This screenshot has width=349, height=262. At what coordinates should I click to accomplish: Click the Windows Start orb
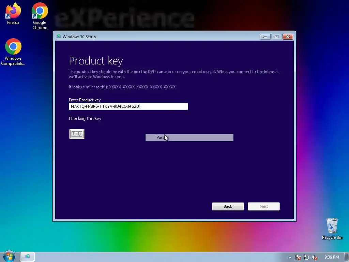point(9,257)
